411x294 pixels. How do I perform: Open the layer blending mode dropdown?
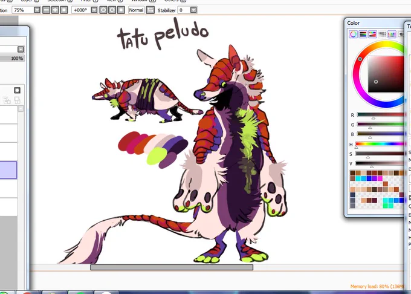point(21,50)
